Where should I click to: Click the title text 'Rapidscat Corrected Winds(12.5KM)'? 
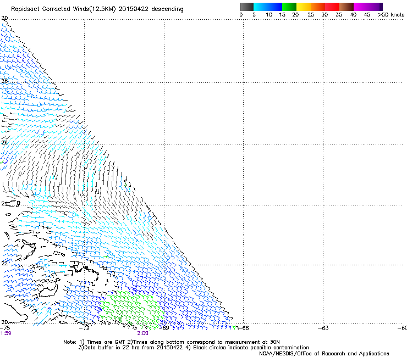click(x=63, y=9)
